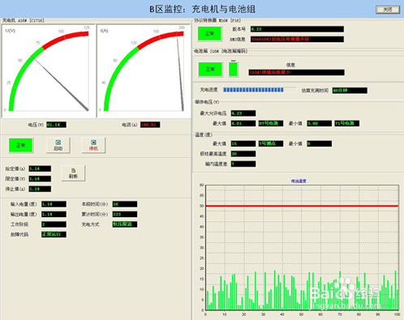The image size is (404, 320).
Task: Click the red BMS信息 message field
Action: [297, 39]
